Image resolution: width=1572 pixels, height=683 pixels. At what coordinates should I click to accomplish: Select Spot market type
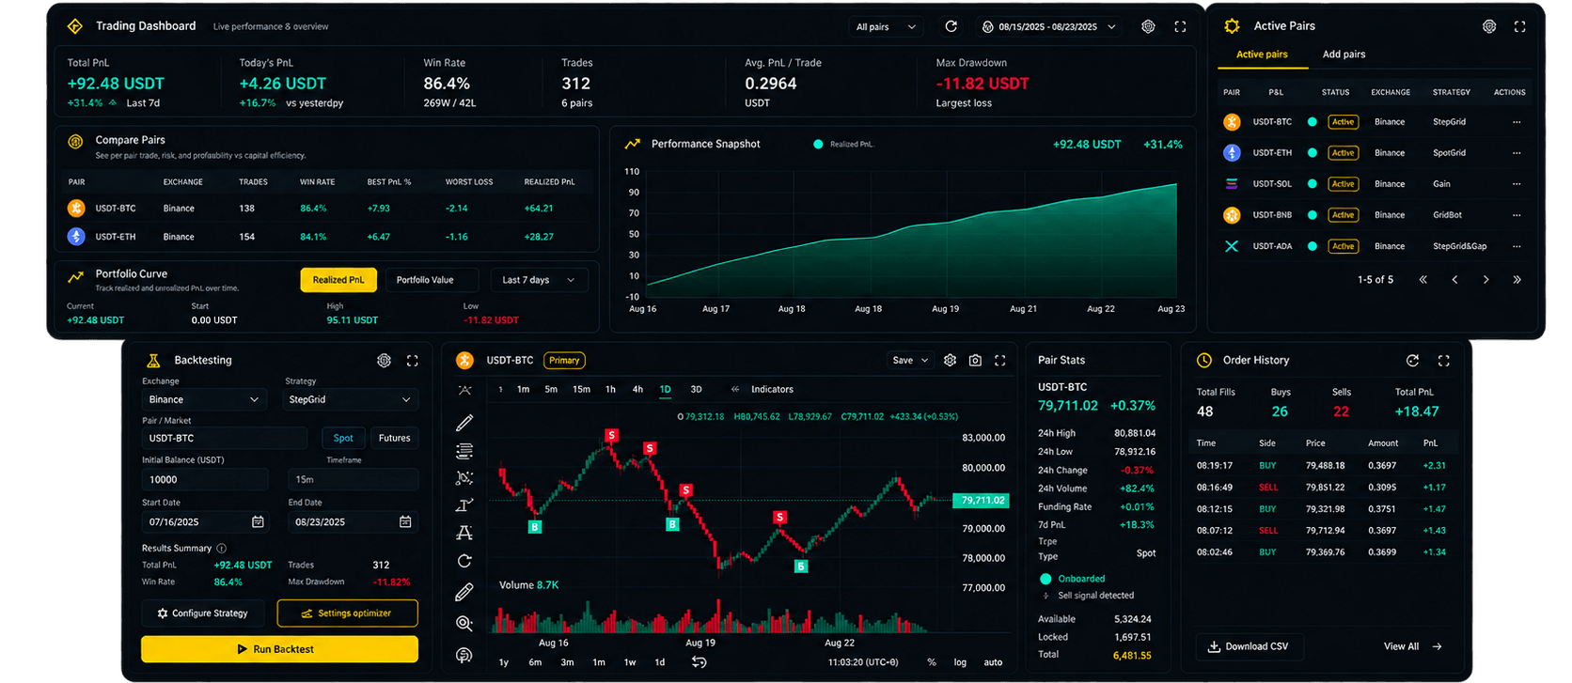[343, 438]
